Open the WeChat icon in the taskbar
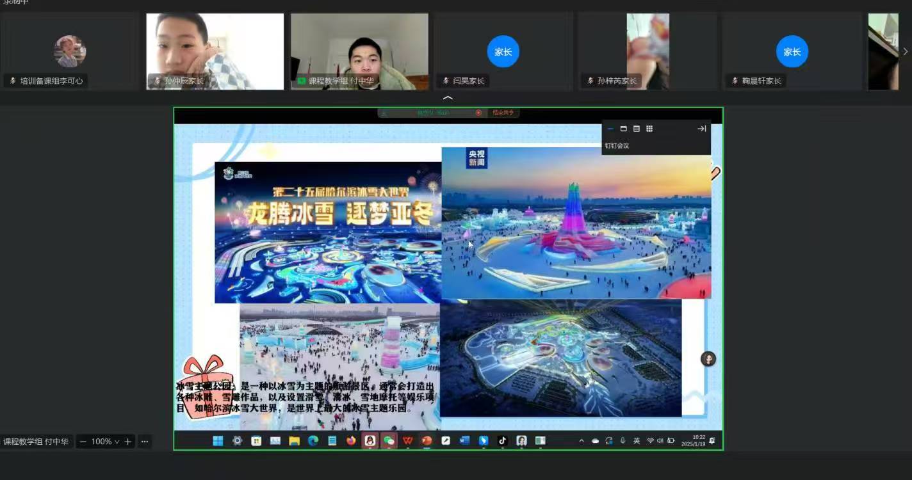Image resolution: width=912 pixels, height=480 pixels. [389, 440]
